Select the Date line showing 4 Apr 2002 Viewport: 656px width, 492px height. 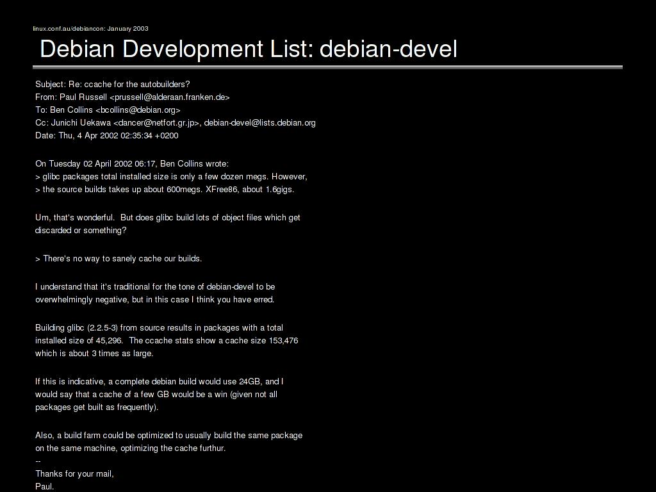coord(107,135)
